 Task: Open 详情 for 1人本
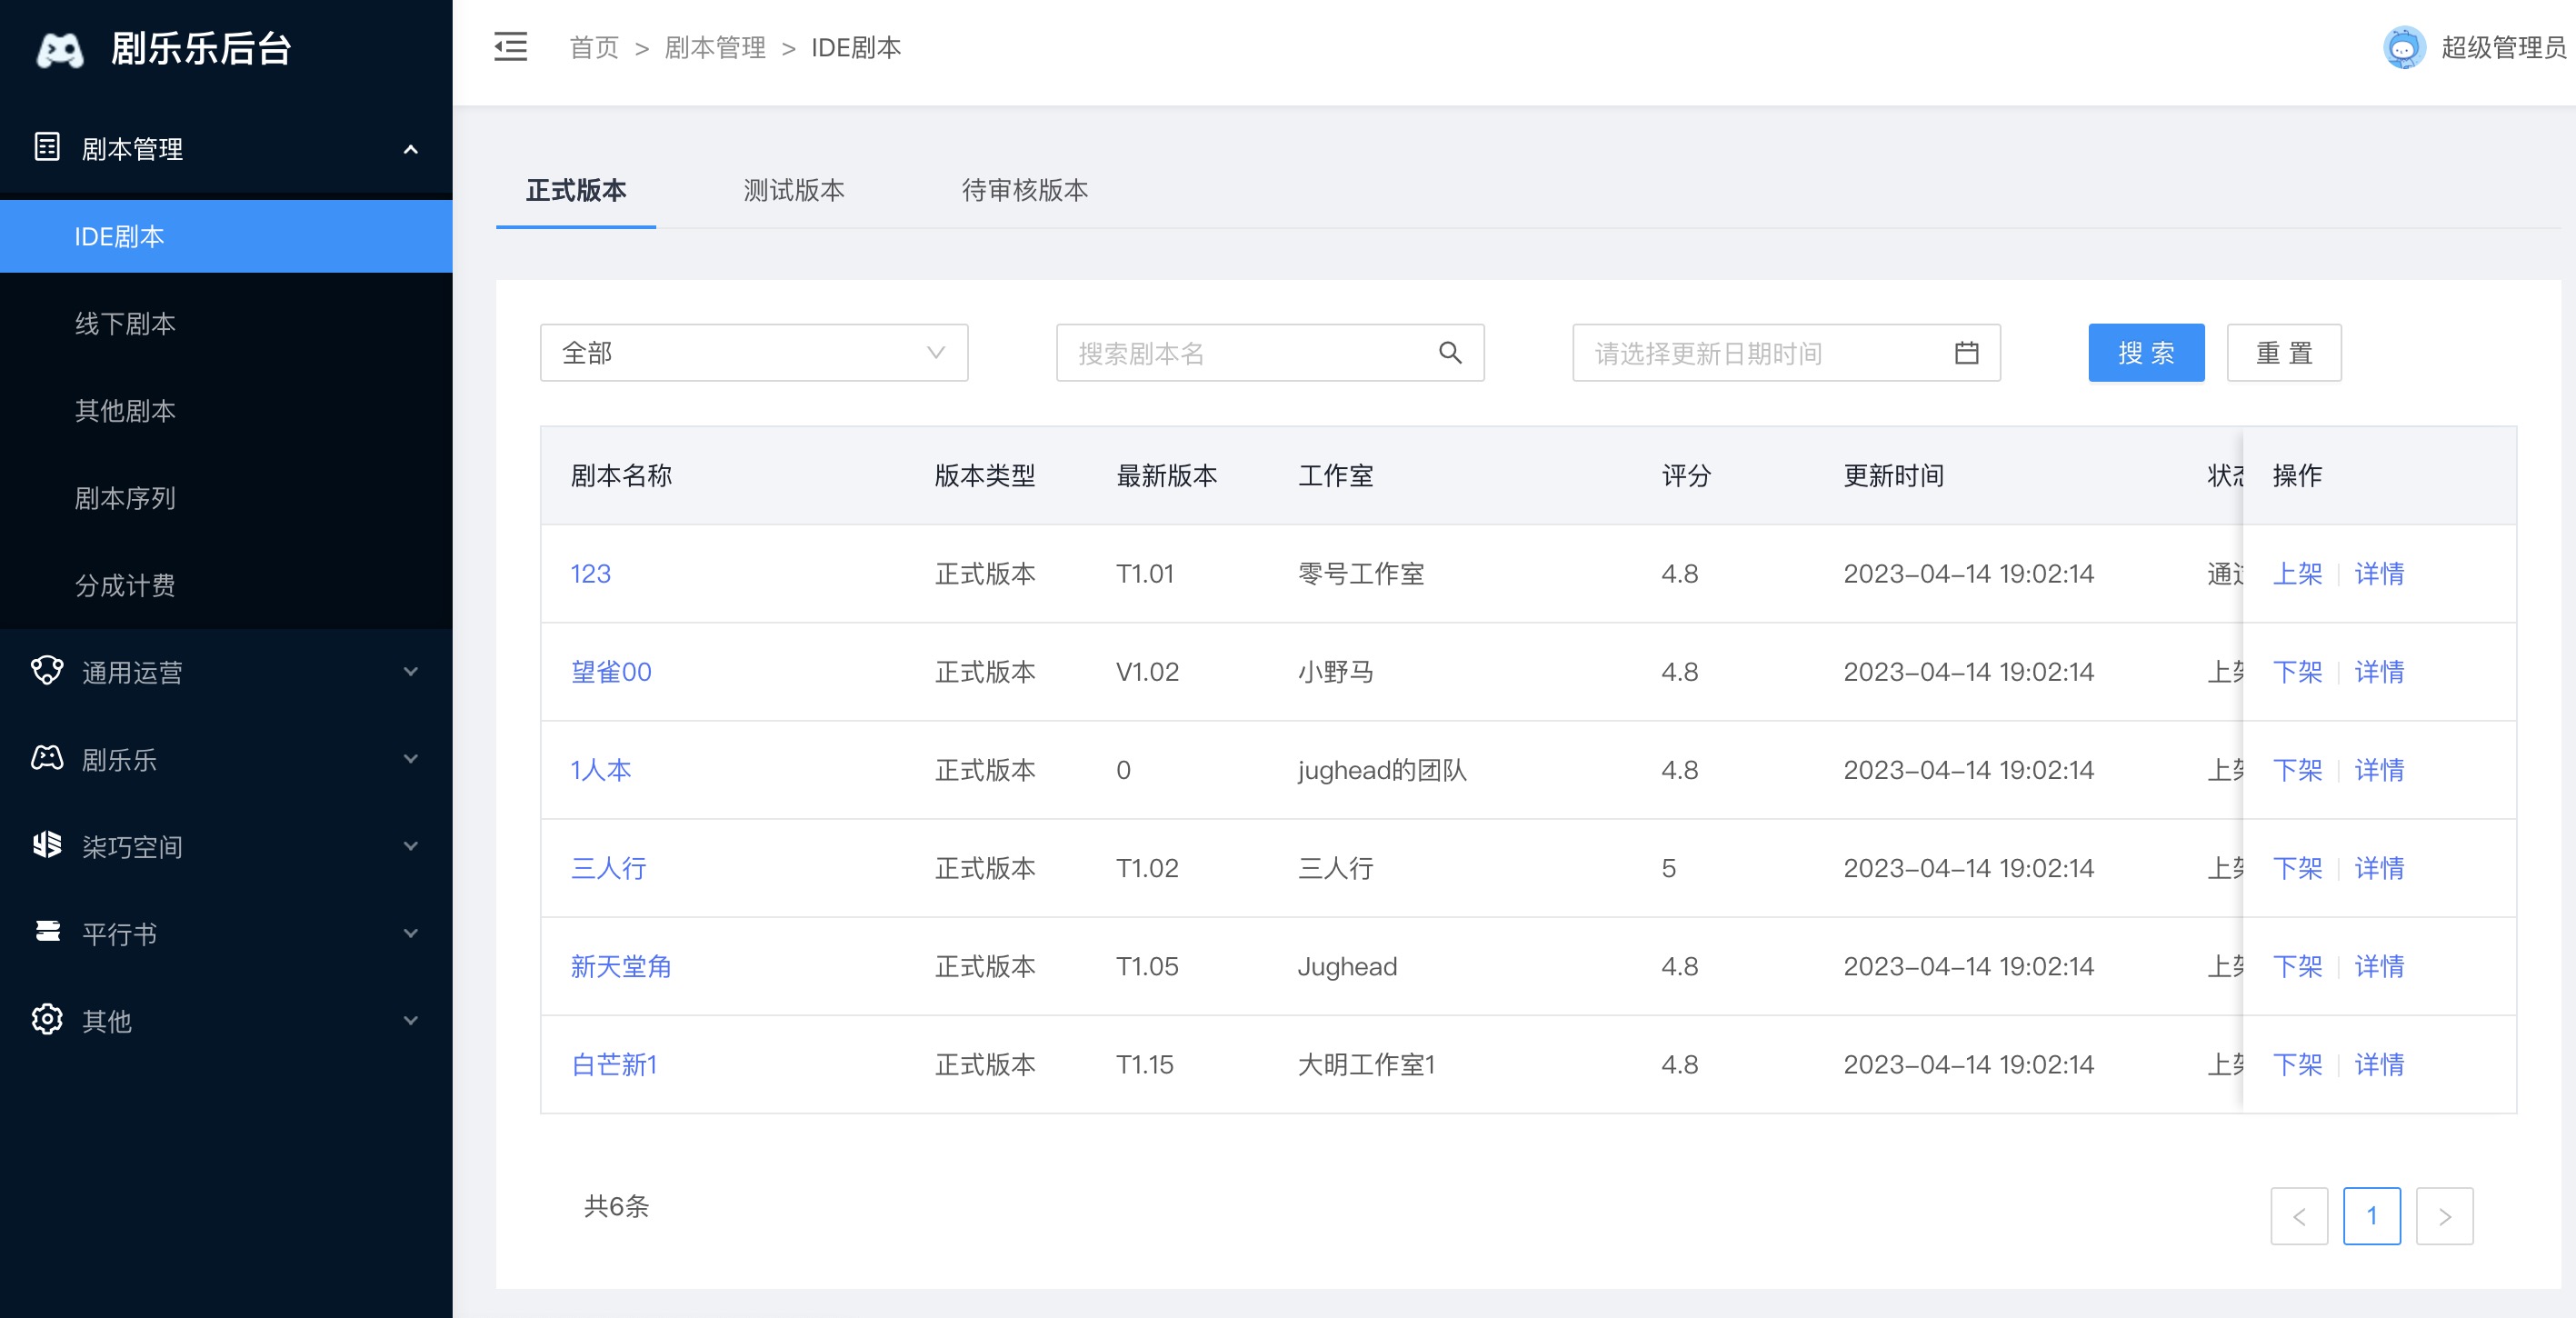[2379, 769]
